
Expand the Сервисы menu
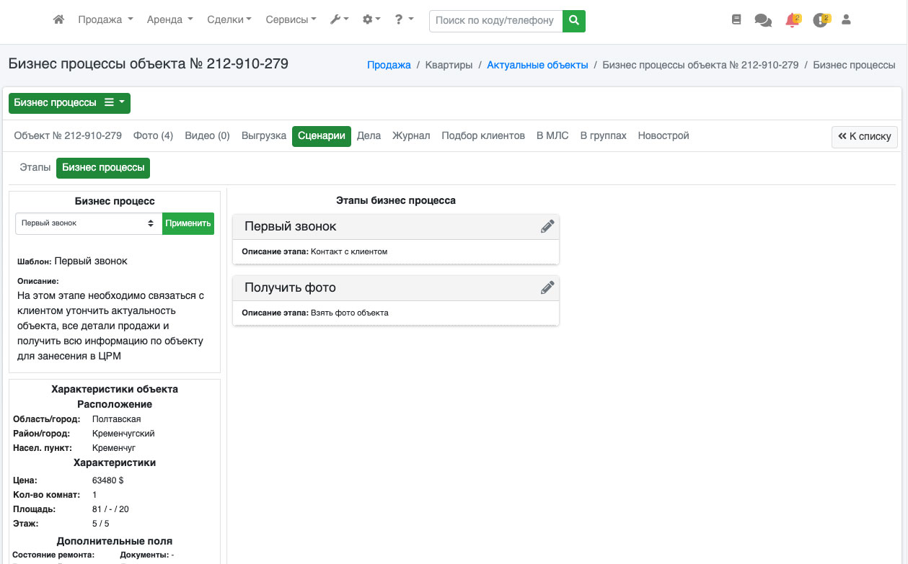291,20
